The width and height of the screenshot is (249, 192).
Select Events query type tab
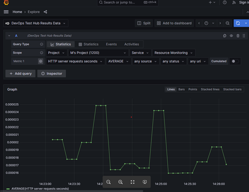tap(111, 44)
